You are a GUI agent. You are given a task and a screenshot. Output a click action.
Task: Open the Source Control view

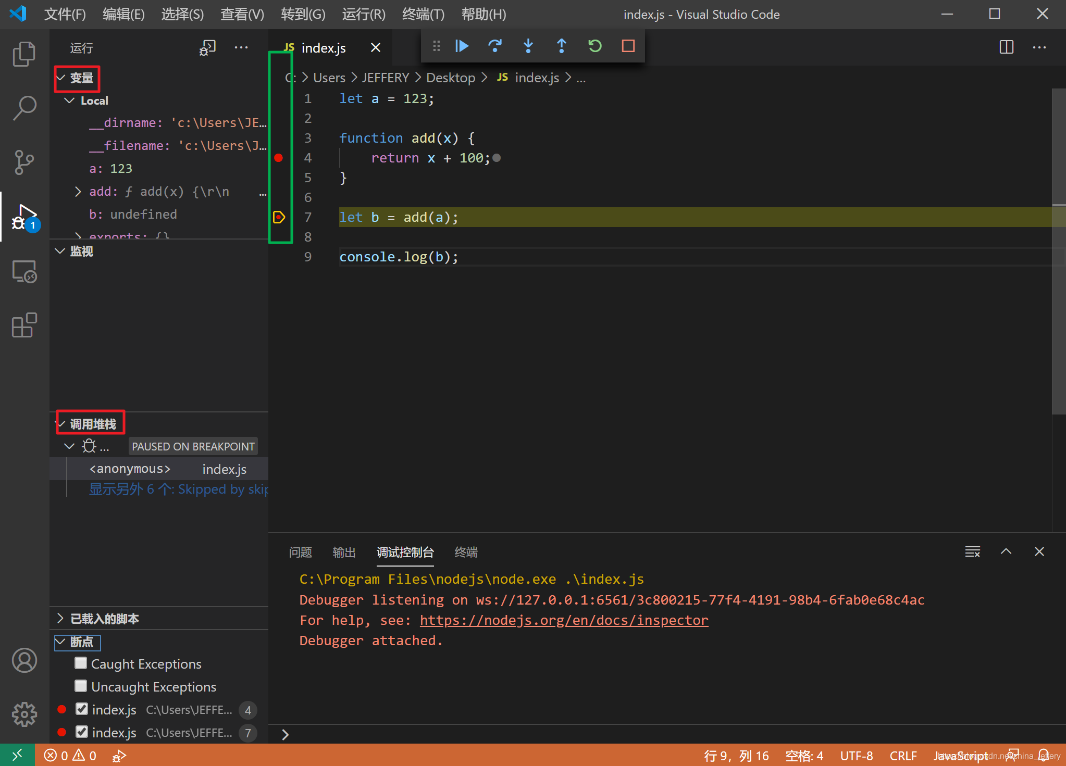24,162
